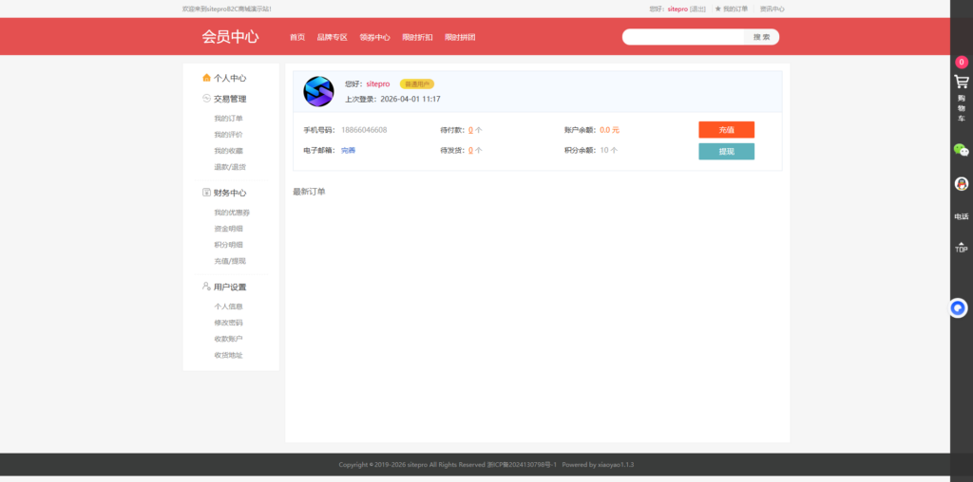Click the 财务中心 section heading text
The height and width of the screenshot is (482, 973).
(x=230, y=193)
